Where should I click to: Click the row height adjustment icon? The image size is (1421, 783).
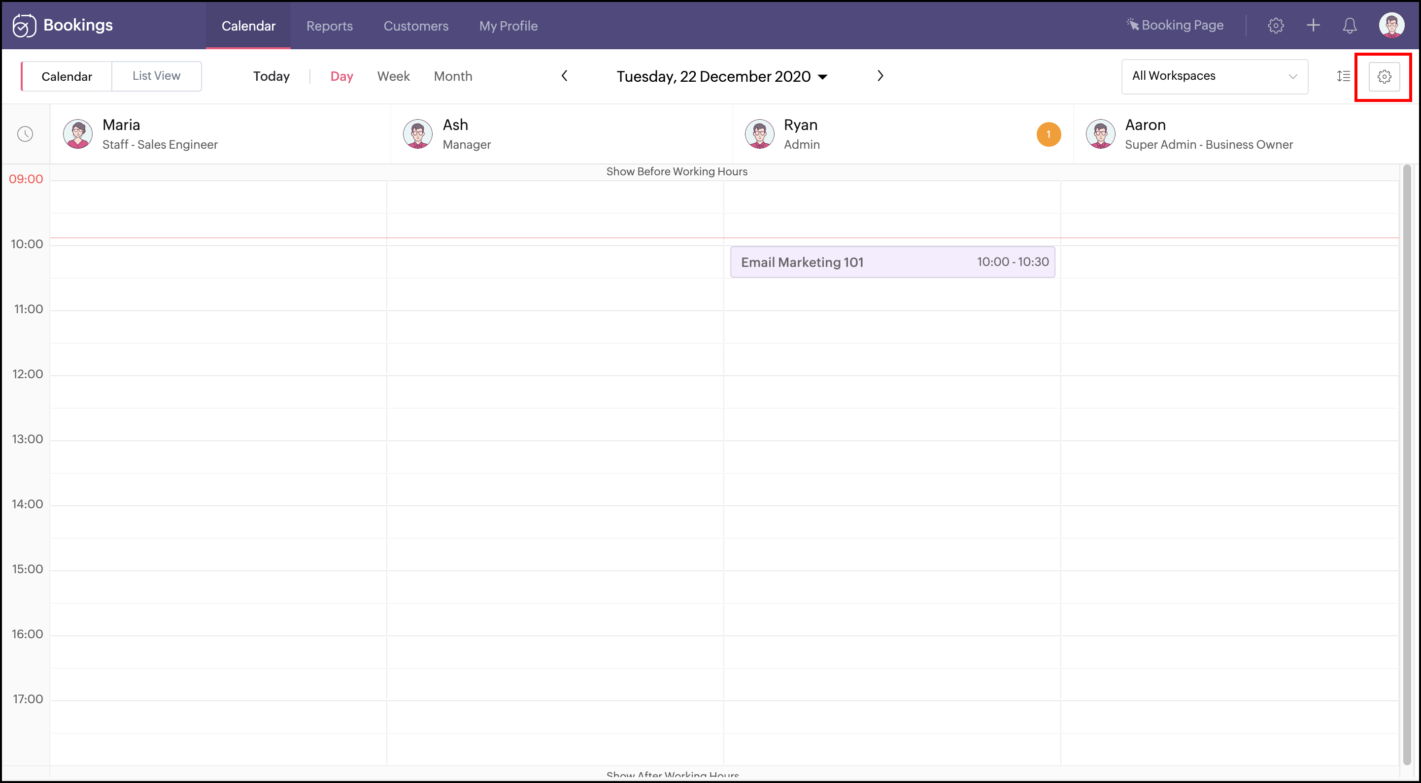click(x=1343, y=76)
